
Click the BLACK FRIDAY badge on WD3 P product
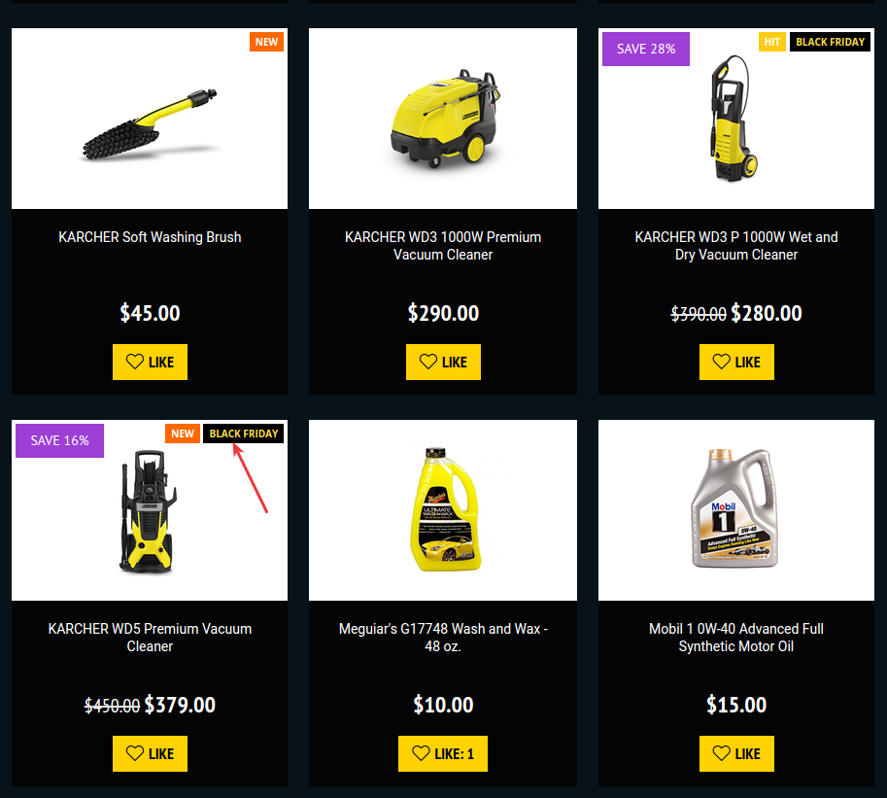click(830, 42)
